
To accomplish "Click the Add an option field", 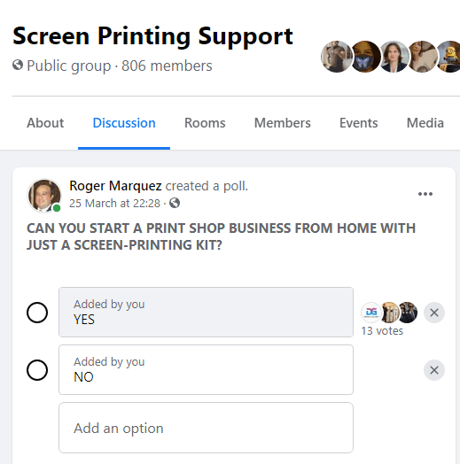I will point(206,428).
